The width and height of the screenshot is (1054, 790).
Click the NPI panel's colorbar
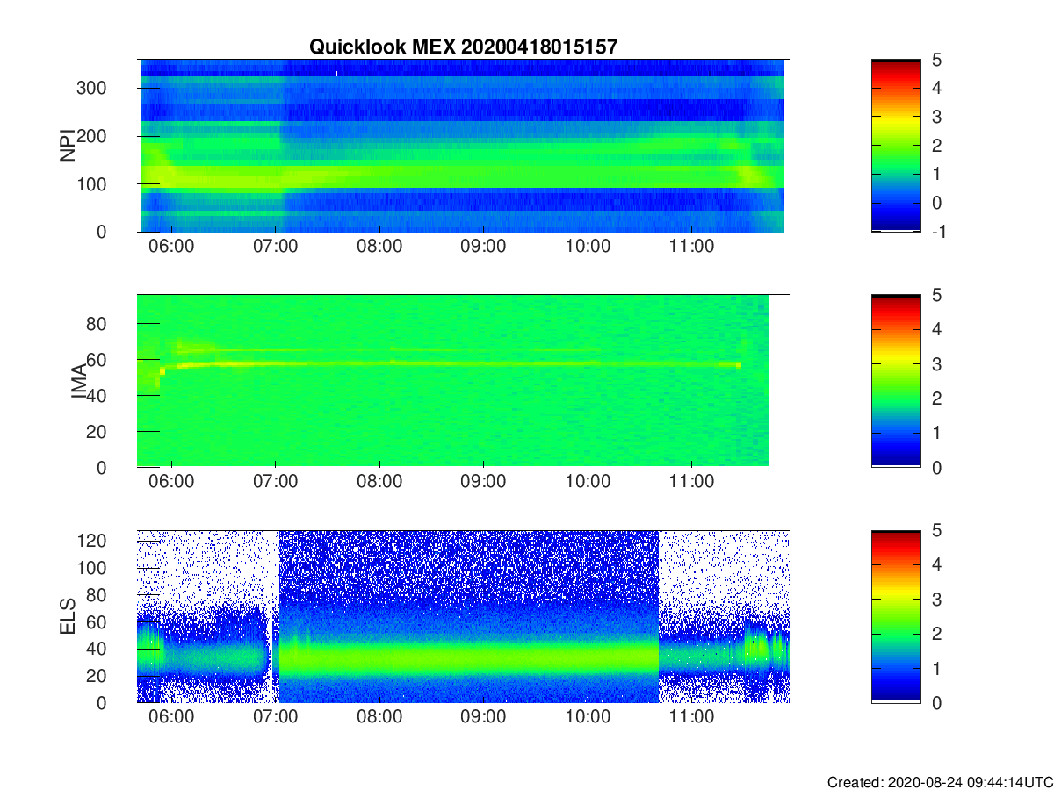click(x=896, y=146)
